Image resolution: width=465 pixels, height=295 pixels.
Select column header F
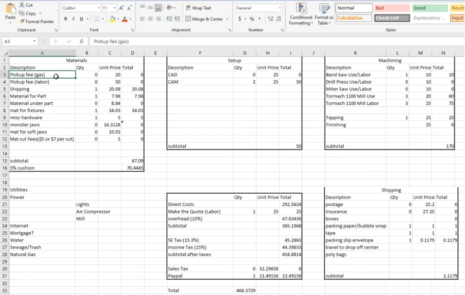[200, 53]
